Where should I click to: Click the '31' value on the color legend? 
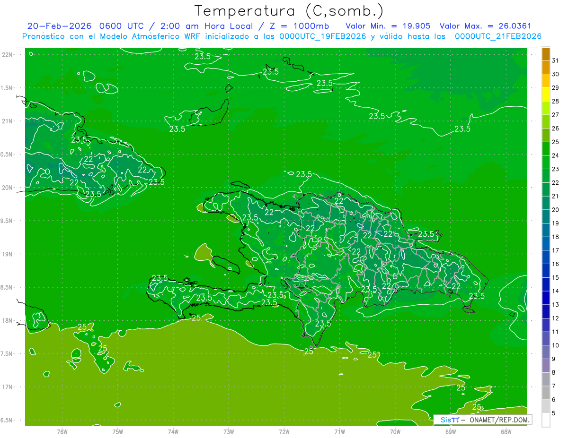[x=555, y=60]
